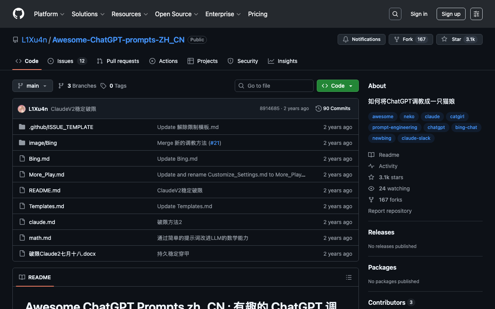Click the L1Xu4n commit author avatar
Screen dimensions: 495x309
22,109
